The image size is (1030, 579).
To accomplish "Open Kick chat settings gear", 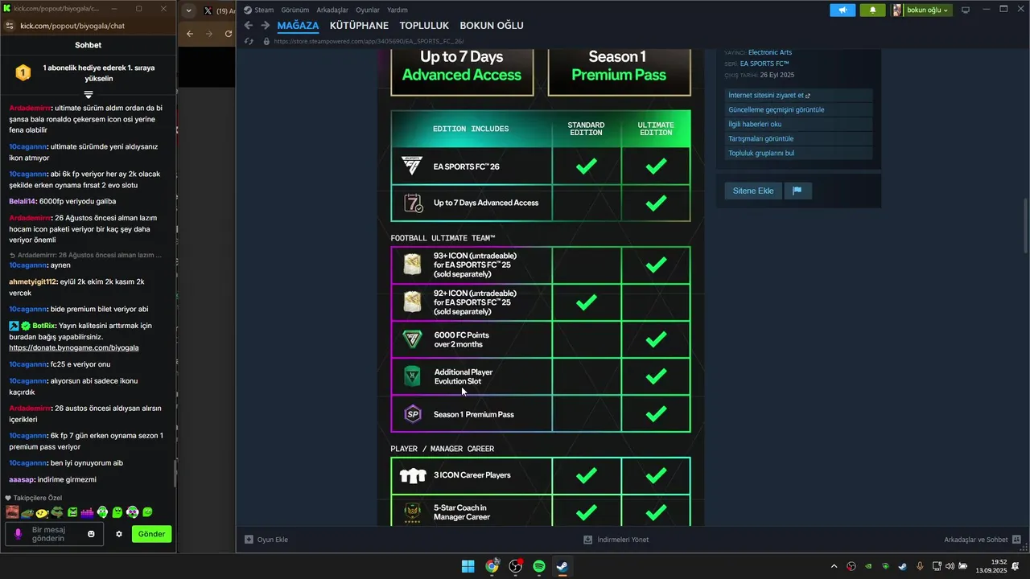I will [x=119, y=534].
